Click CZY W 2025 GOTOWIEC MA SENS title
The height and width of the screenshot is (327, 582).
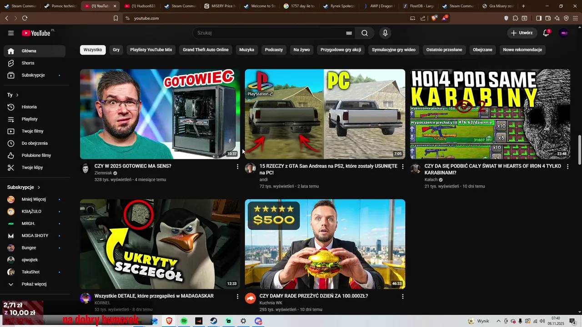133,166
